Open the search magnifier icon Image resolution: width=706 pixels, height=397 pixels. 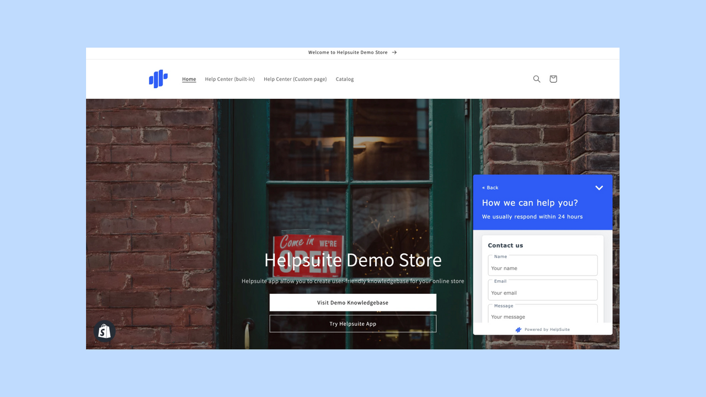(537, 79)
